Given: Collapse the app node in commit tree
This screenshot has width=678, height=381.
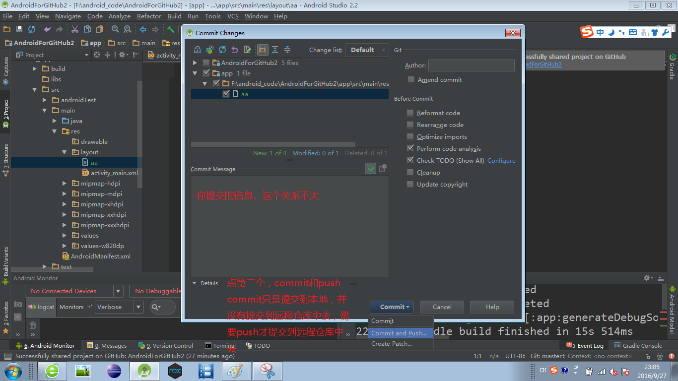Looking at the screenshot, I should [x=195, y=73].
